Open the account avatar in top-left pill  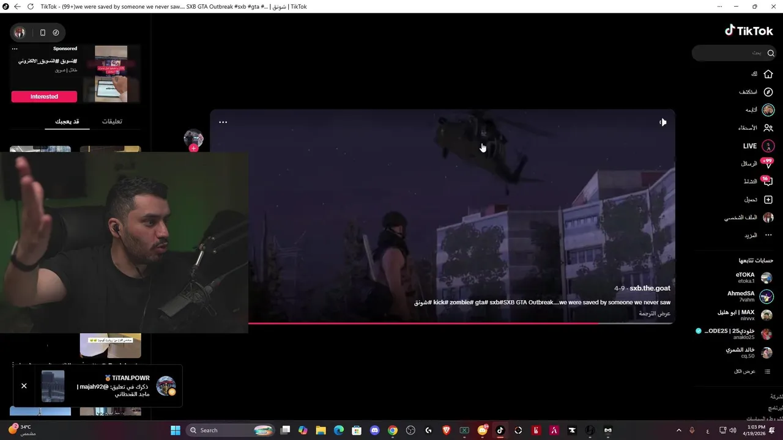(x=20, y=32)
